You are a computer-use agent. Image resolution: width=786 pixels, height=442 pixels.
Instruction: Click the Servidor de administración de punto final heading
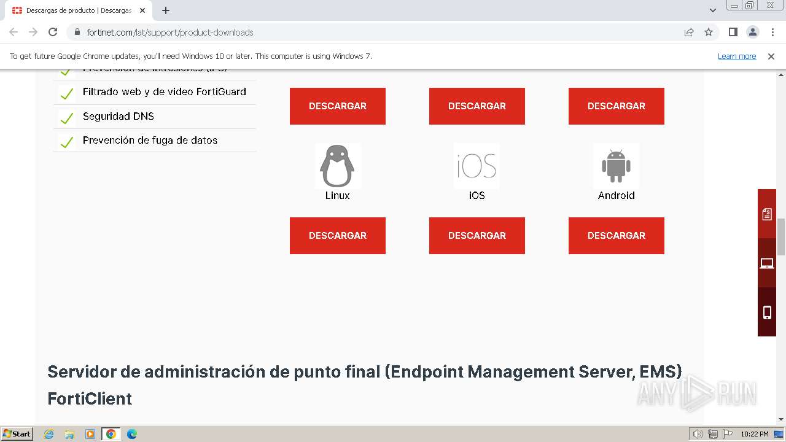[365, 385]
